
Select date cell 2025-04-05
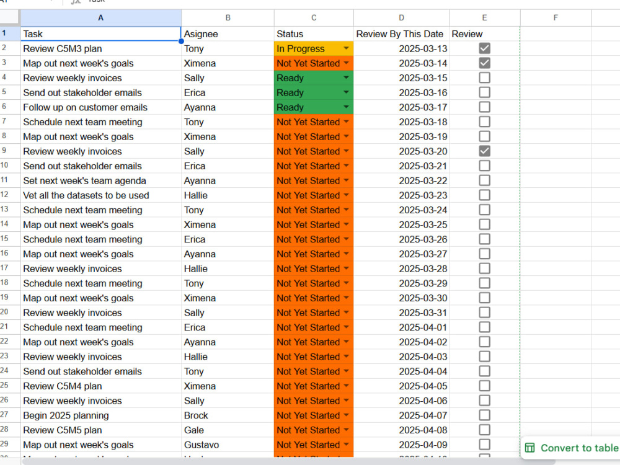click(x=401, y=386)
